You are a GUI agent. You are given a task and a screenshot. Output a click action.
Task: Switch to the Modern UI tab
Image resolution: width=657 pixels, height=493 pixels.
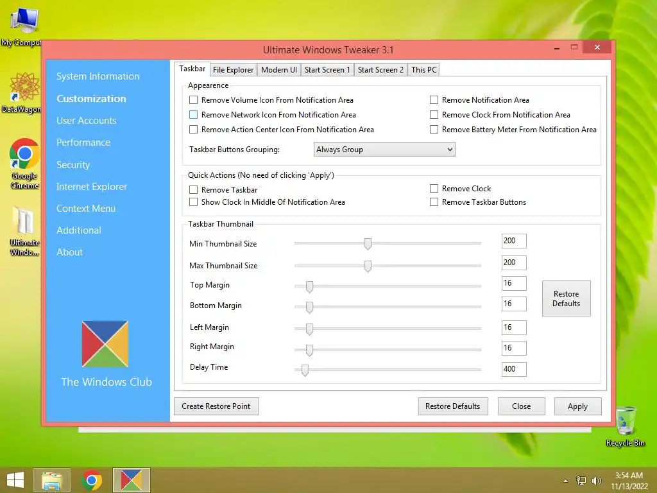[278, 69]
